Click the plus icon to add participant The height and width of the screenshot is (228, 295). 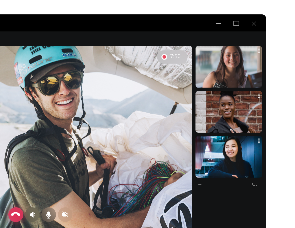click(200, 185)
